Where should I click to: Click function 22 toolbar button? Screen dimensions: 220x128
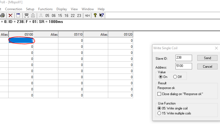(x=73, y=15)
